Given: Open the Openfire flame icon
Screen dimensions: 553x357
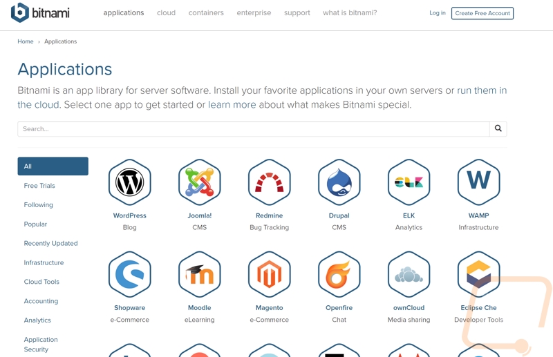Looking at the screenshot, I should (x=339, y=275).
